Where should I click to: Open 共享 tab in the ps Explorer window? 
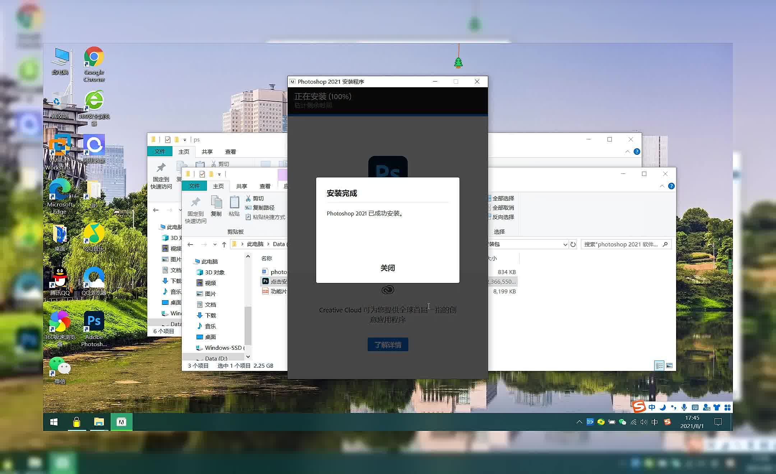click(207, 152)
